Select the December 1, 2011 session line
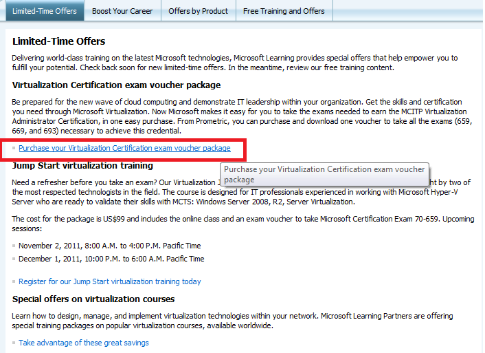Viewport: 485px width, 353px height. 111,259
